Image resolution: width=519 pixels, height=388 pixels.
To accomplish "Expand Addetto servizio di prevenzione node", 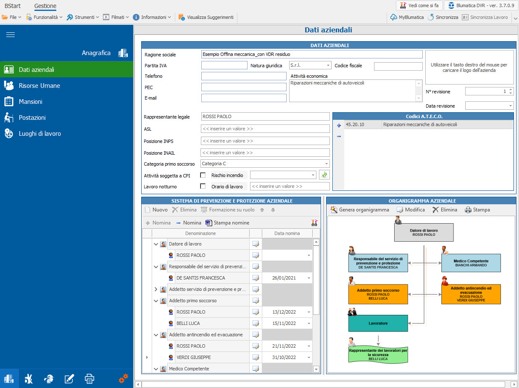I will [156, 289].
